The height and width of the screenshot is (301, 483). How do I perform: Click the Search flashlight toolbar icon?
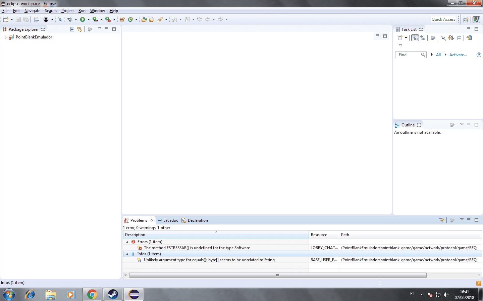click(160, 19)
